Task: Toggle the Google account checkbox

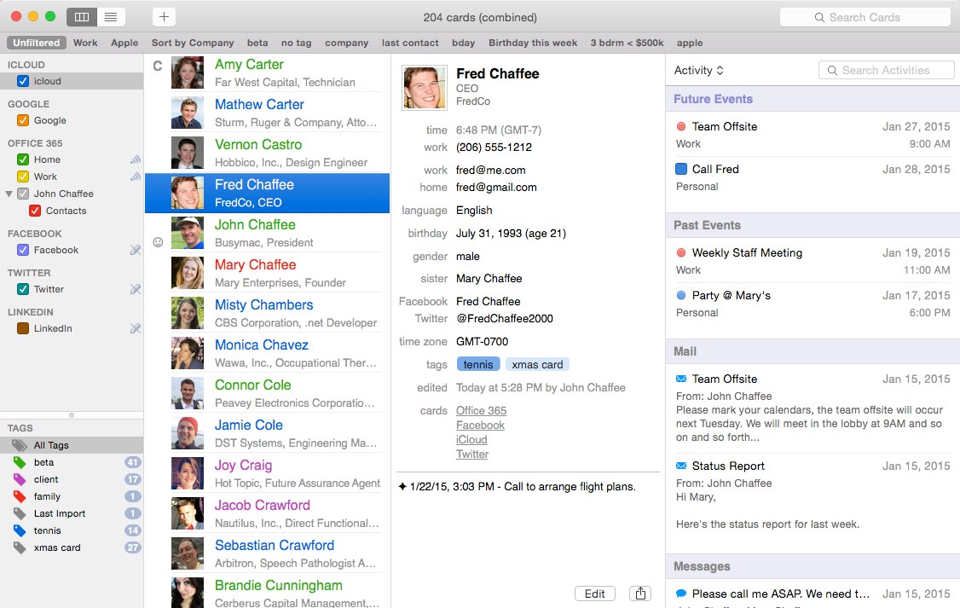Action: click(x=23, y=120)
